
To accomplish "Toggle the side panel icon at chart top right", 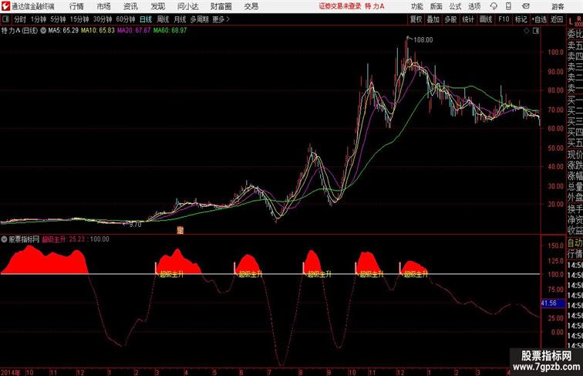I will (x=536, y=31).
